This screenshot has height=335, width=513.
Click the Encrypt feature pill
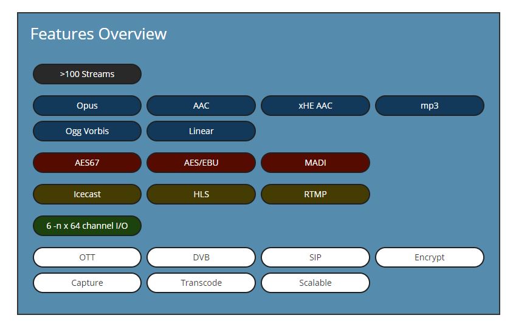pyautogui.click(x=430, y=257)
